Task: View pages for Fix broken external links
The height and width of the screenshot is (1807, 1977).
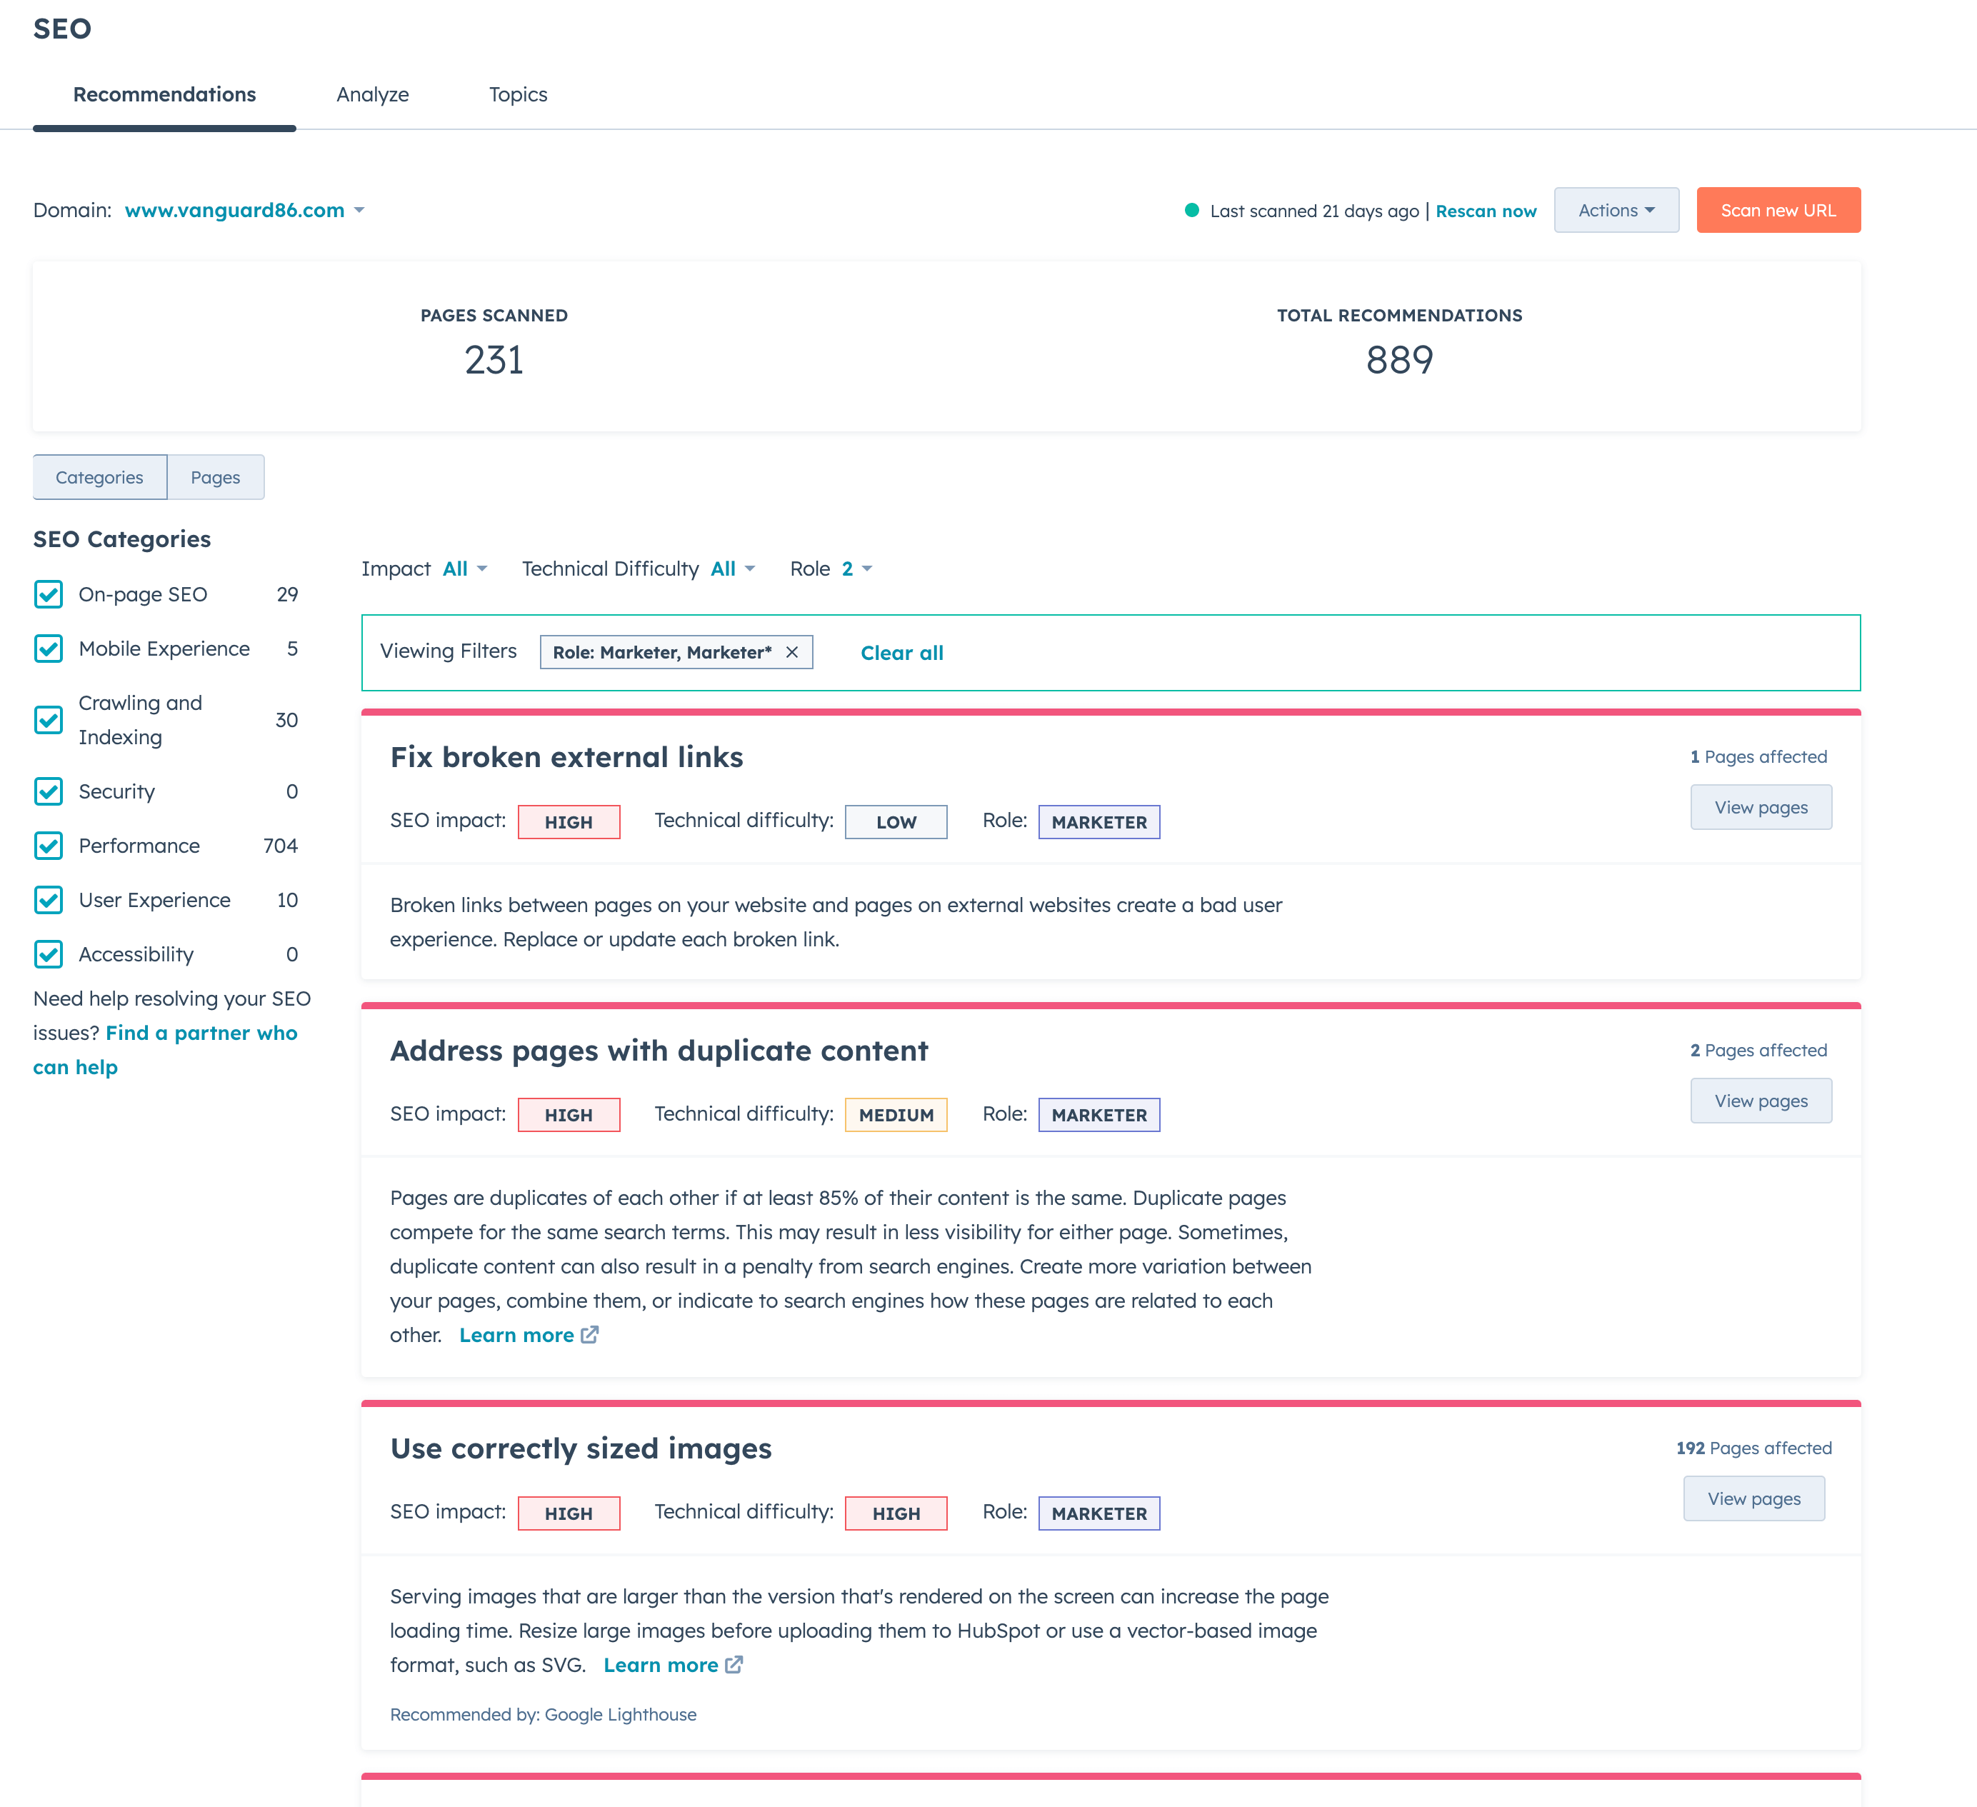Action: [1761, 807]
